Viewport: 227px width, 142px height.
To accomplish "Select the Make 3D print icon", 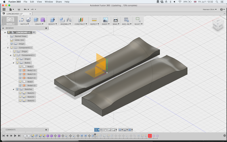I will pos(115,20).
